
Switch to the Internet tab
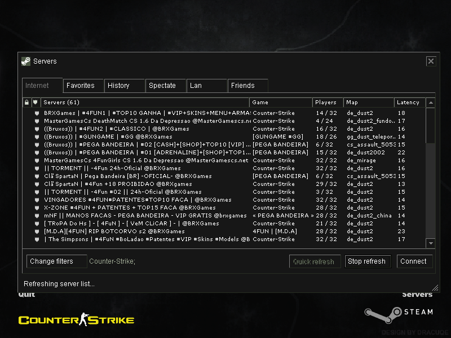tap(42, 86)
